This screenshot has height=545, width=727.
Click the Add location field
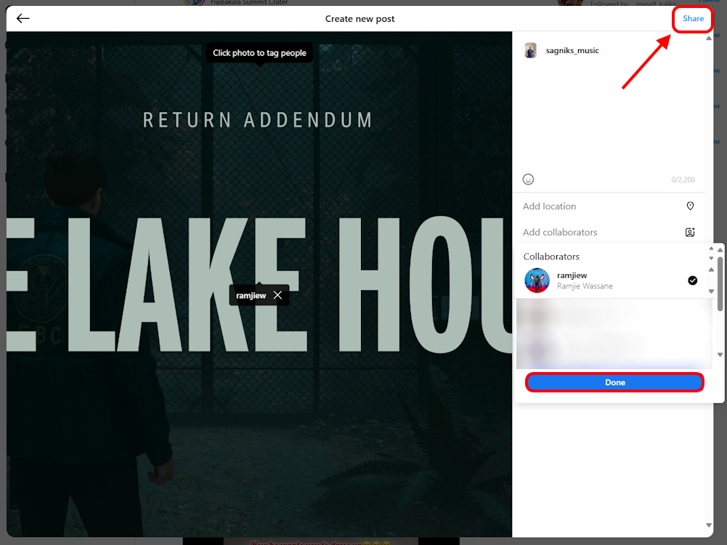click(x=609, y=206)
